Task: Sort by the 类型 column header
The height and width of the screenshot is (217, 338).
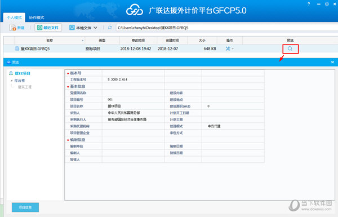Action: [x=102, y=41]
